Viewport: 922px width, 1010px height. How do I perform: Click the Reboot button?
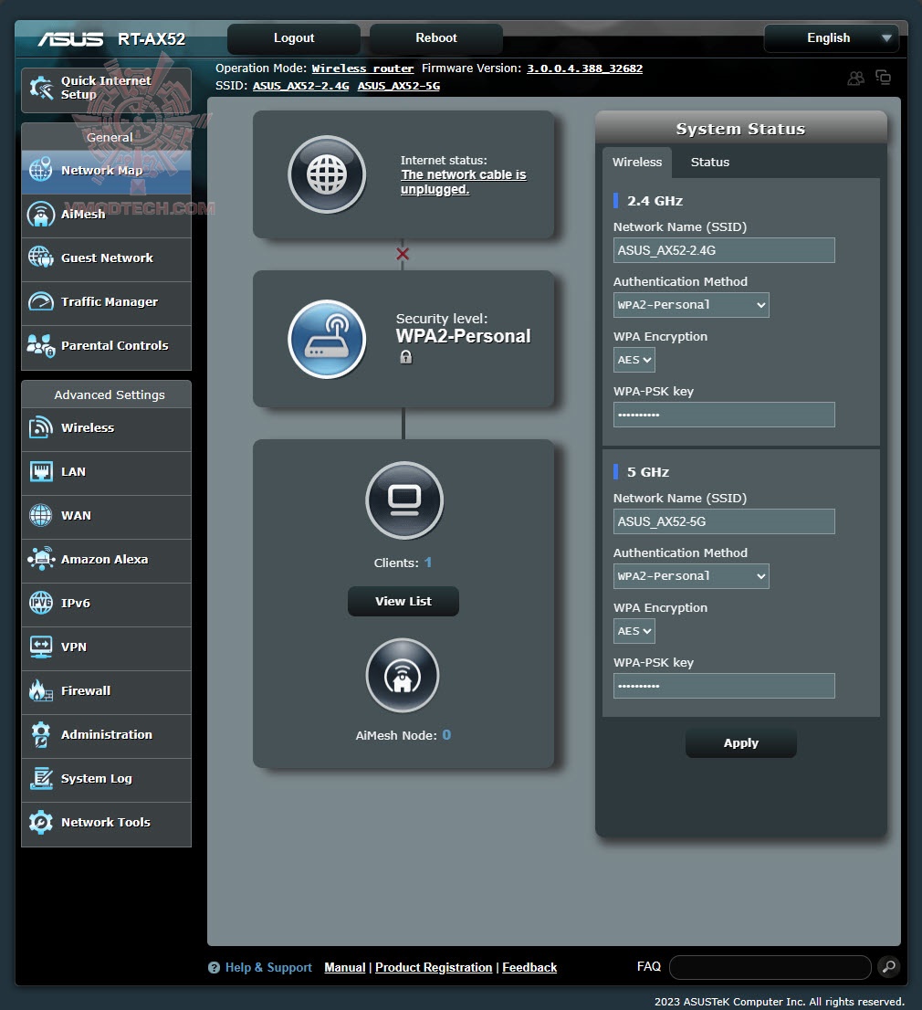point(435,38)
